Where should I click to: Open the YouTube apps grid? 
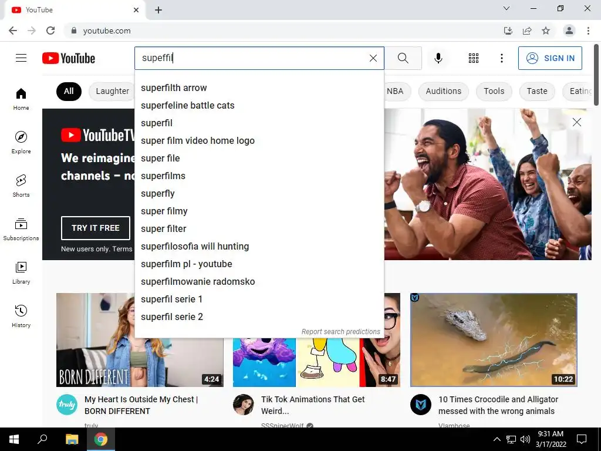pos(474,58)
